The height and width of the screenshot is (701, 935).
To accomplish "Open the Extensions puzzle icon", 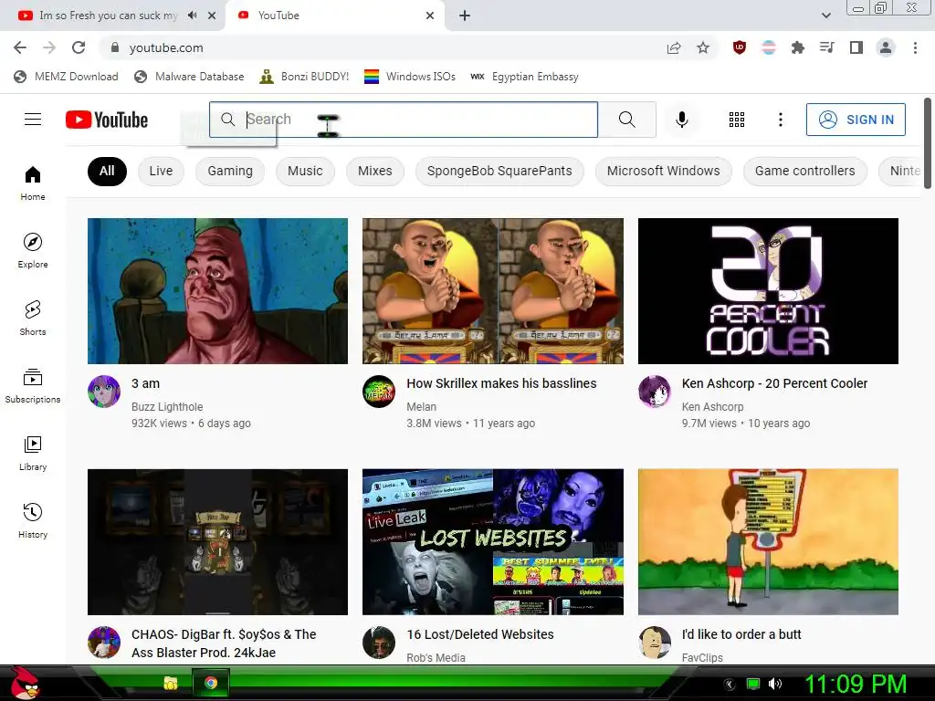I will point(798,47).
